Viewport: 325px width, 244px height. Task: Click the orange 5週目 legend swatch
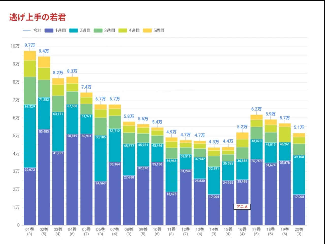click(x=147, y=31)
